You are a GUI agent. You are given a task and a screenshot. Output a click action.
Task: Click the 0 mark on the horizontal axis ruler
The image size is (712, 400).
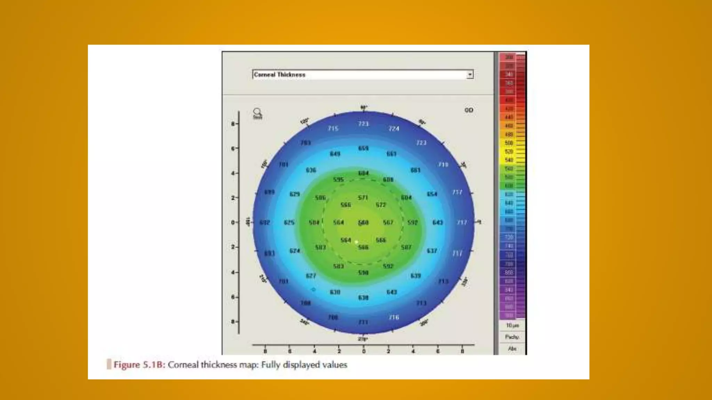(364, 351)
